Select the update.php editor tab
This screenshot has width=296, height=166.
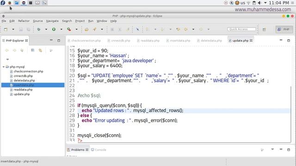coord(240,41)
